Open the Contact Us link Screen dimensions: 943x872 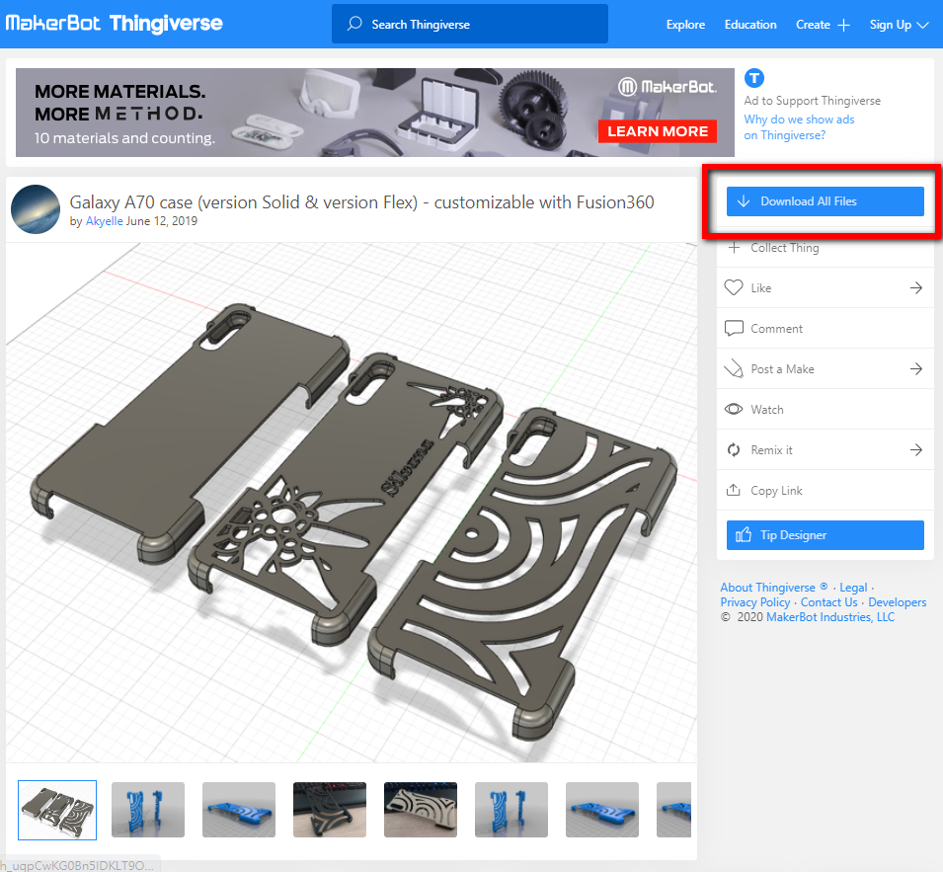click(828, 602)
